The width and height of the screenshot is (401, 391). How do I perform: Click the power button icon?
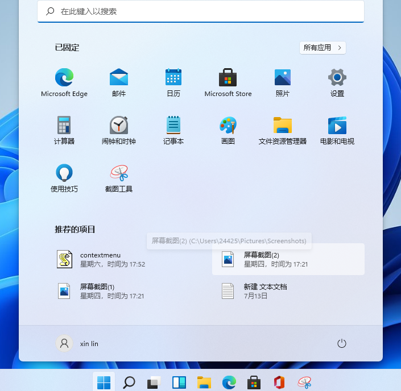342,343
